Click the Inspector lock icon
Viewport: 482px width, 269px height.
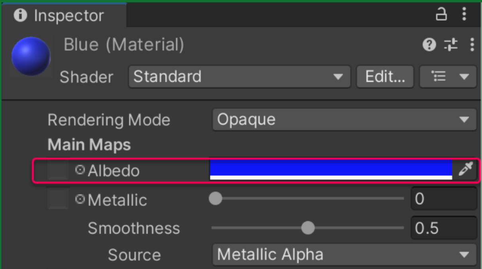click(441, 14)
